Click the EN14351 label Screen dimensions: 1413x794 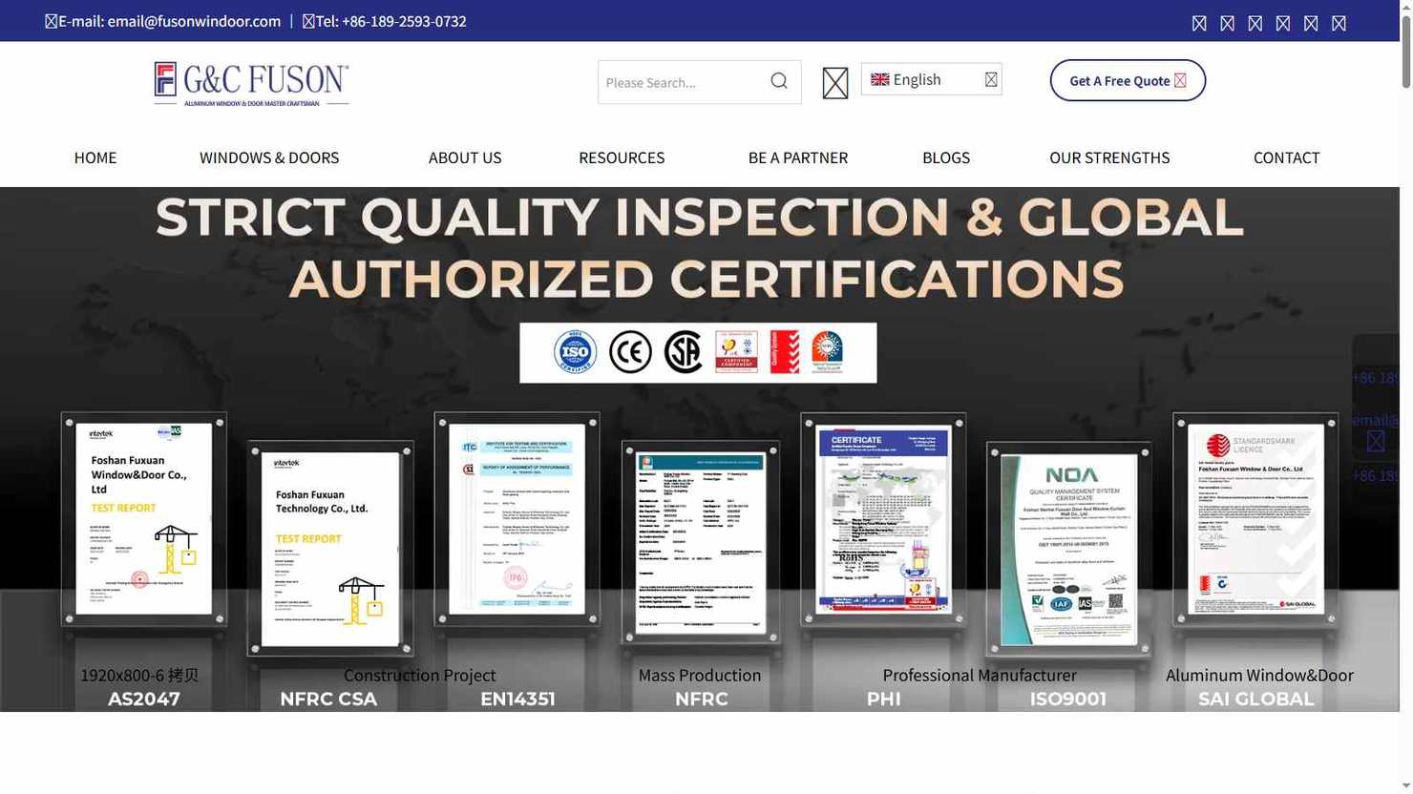pos(517,700)
